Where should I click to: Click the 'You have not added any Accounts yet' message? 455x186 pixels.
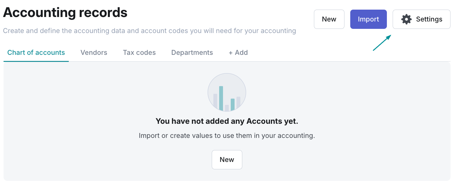point(227,121)
